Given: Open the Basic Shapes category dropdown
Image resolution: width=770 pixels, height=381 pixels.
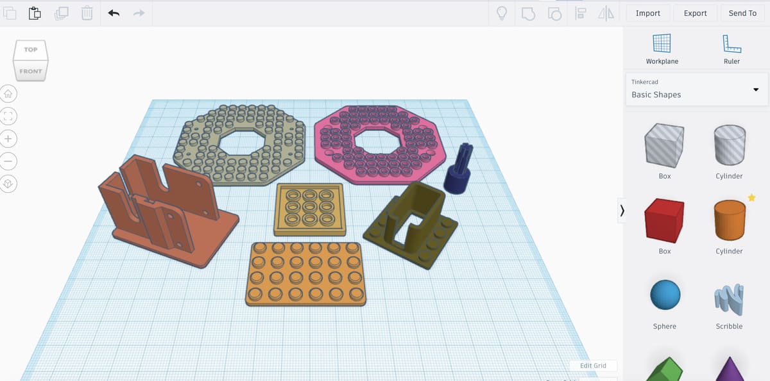Looking at the screenshot, I should tap(696, 89).
